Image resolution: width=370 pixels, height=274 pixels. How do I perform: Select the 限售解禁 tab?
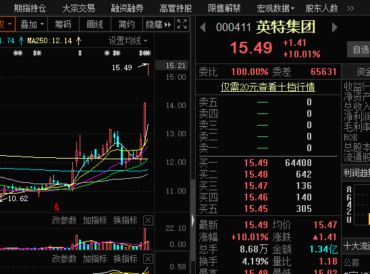pos(224,9)
